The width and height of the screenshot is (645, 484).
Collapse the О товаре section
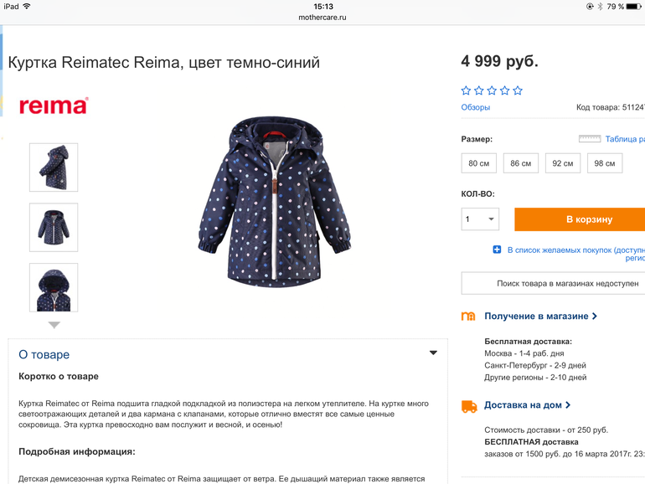[x=433, y=353]
